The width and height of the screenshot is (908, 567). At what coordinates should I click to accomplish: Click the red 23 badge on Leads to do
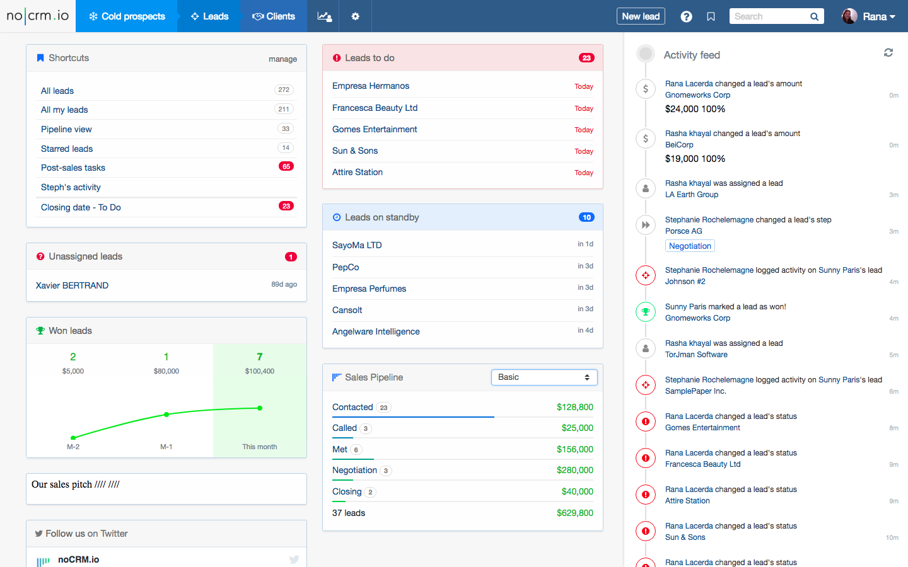pos(586,58)
